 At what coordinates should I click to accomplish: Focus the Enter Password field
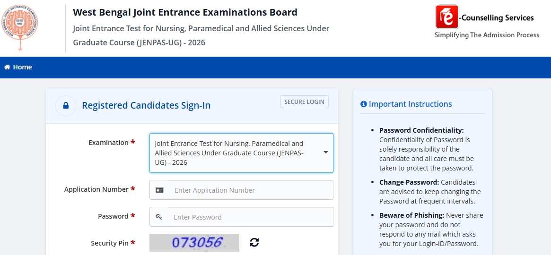point(251,217)
